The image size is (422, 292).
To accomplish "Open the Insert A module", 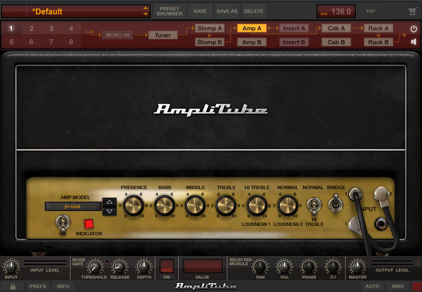I will [x=294, y=29].
